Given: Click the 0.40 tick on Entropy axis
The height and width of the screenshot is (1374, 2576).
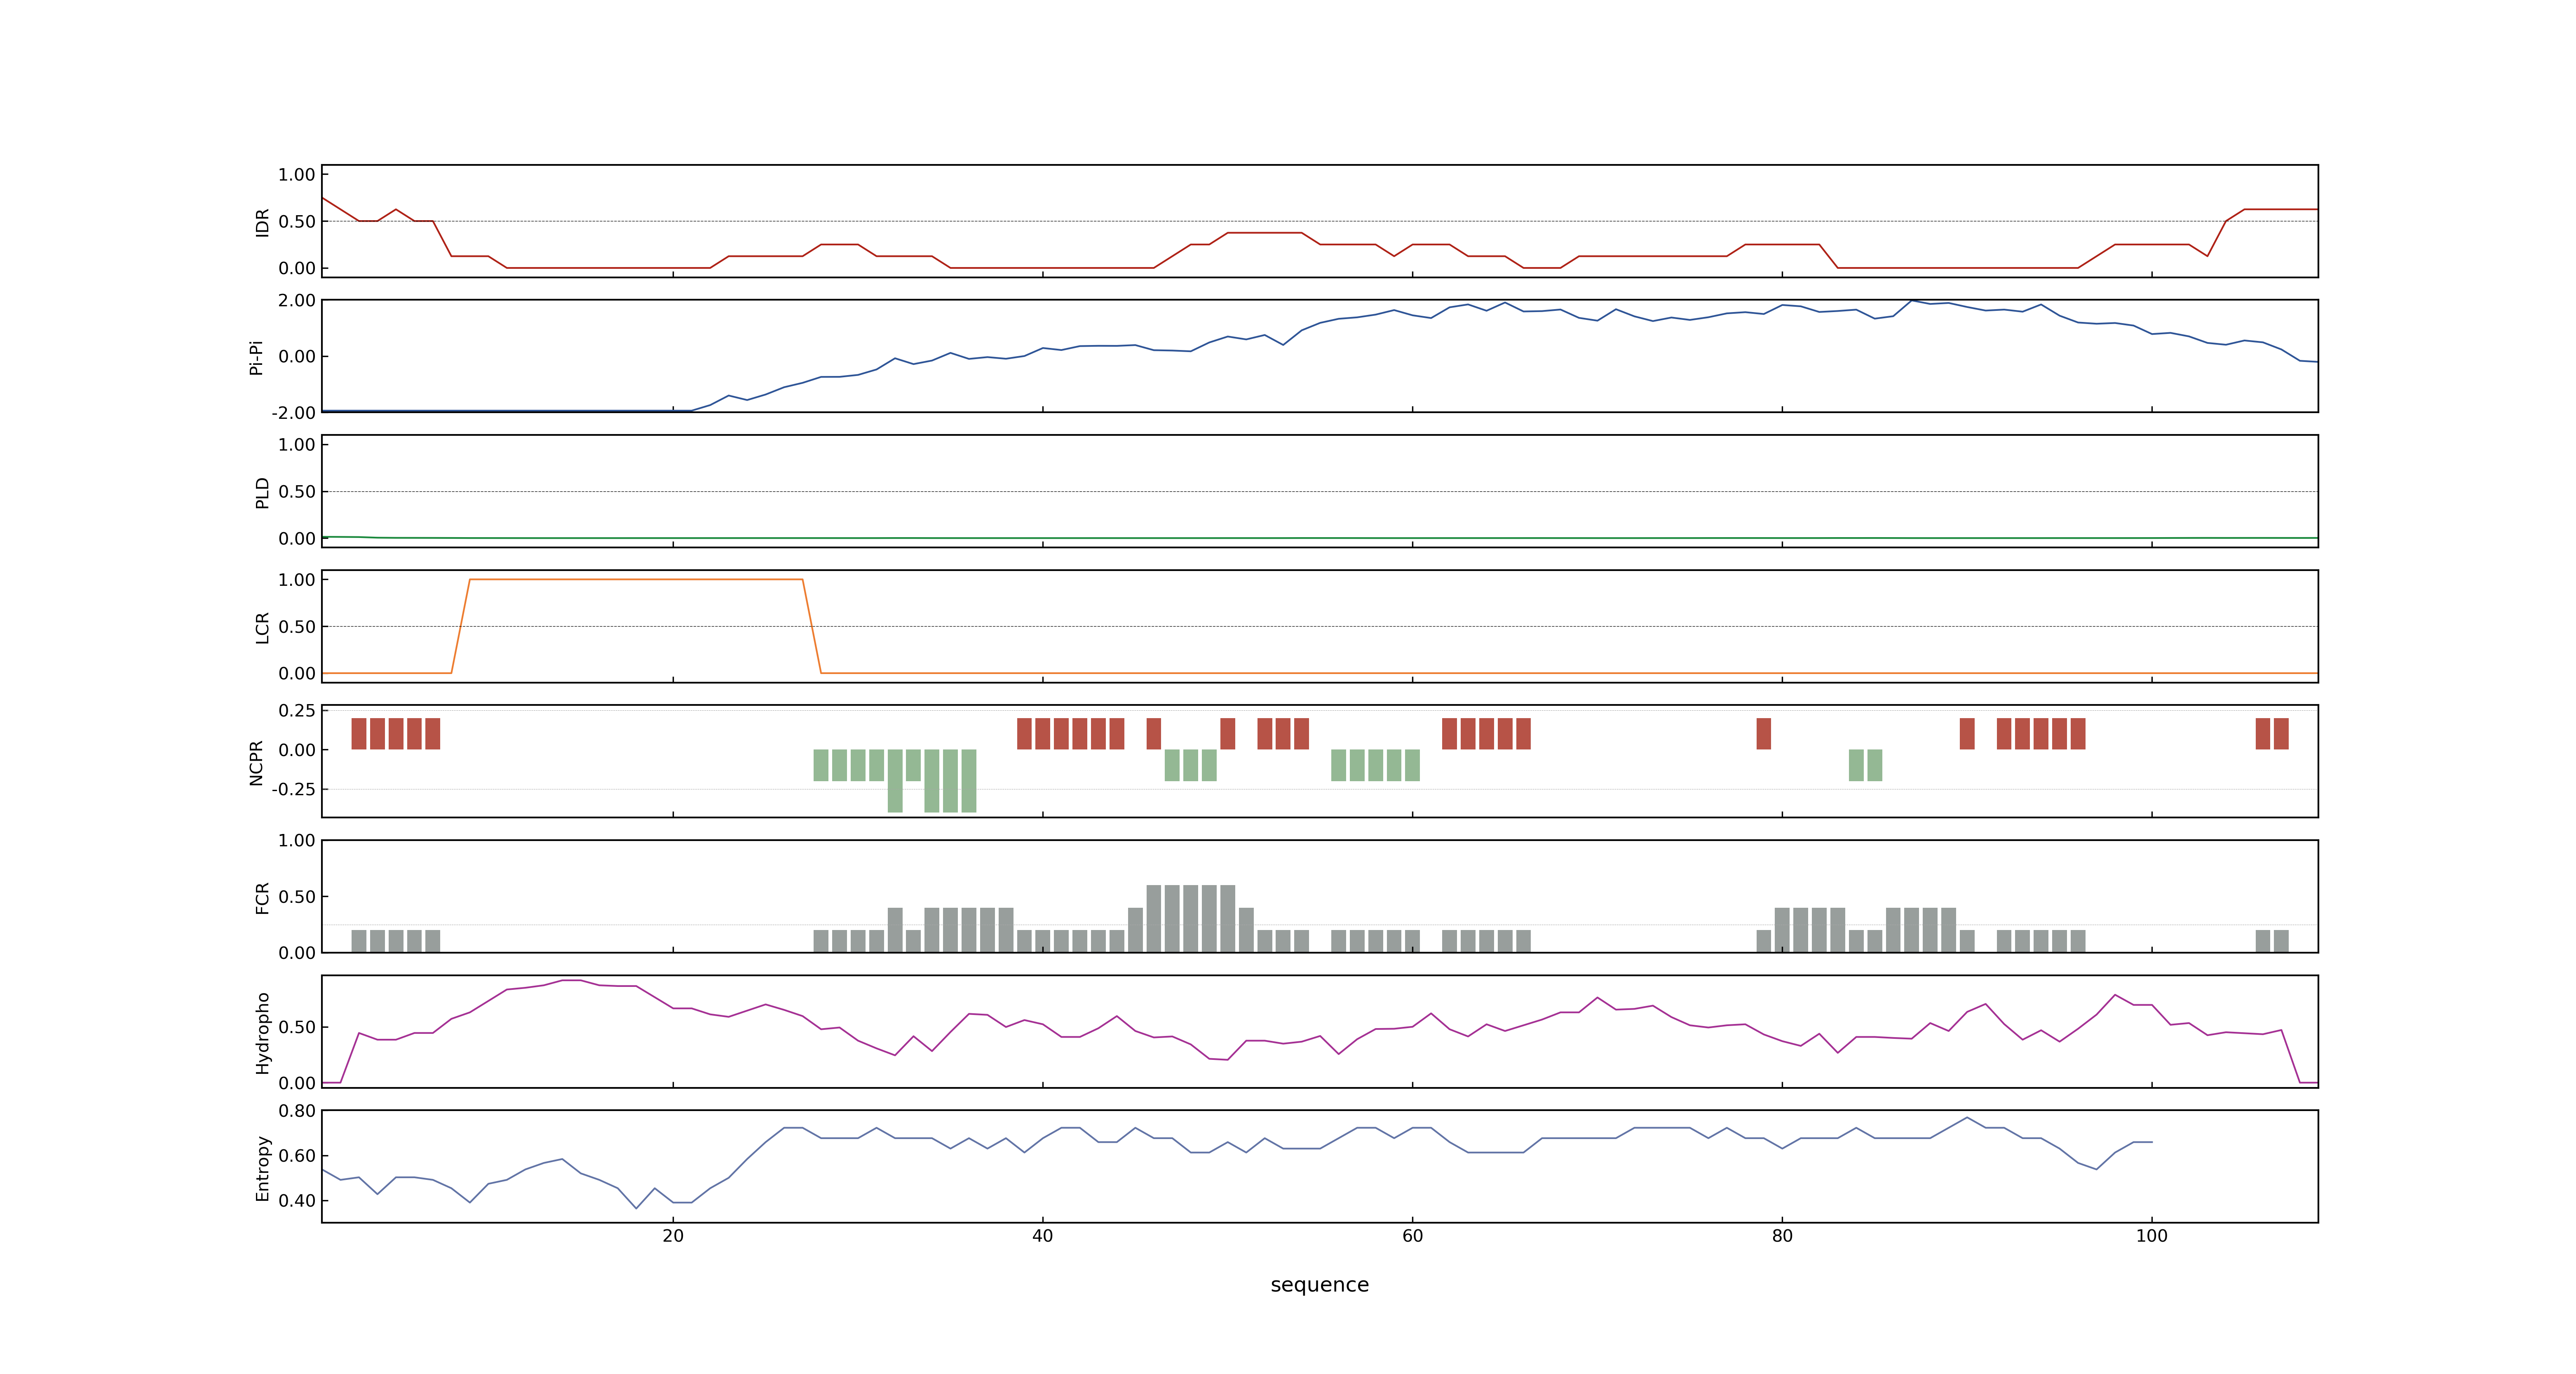Looking at the screenshot, I should (x=297, y=1201).
